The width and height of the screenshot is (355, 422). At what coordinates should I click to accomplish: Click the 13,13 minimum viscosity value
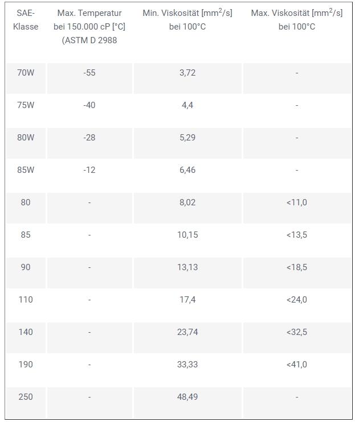coord(187,267)
